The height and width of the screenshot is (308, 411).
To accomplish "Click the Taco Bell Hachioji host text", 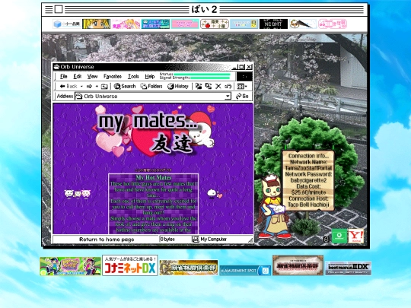I will click(x=308, y=205).
